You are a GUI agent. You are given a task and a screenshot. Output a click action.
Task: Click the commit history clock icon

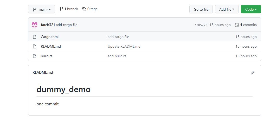tap(237, 25)
